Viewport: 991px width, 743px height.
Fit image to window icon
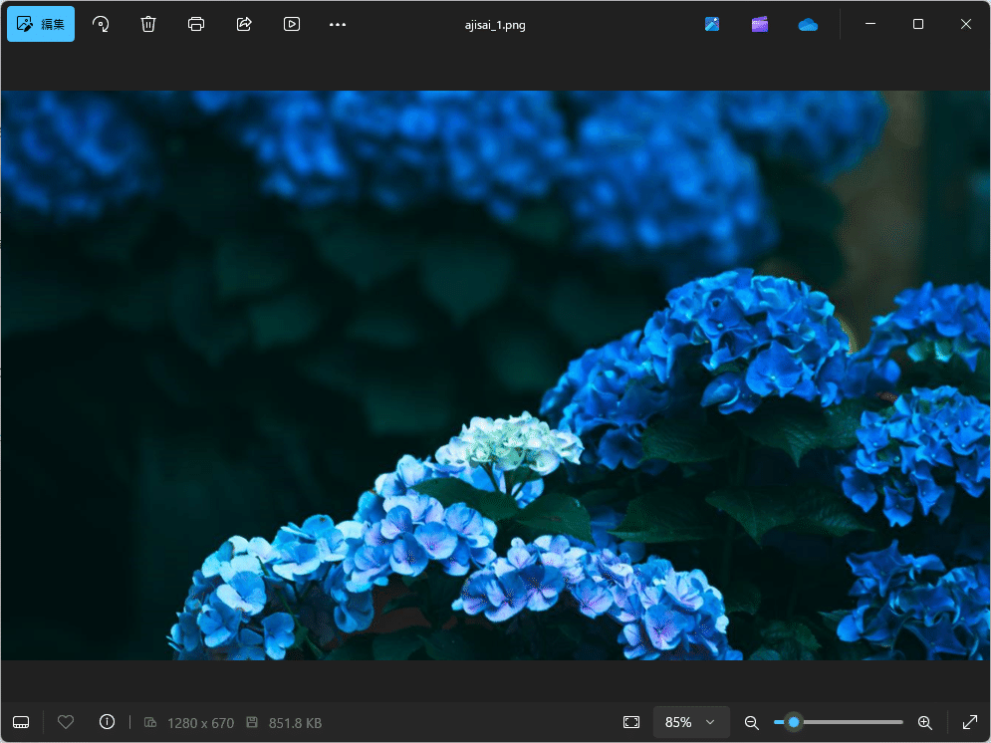[631, 722]
